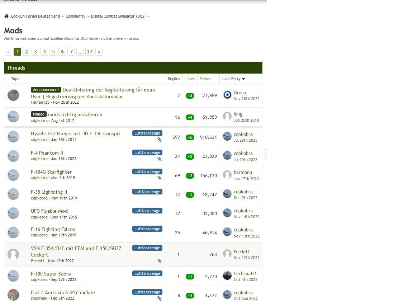Sort the thread list by Replies column
Image resolution: width=413 pixels, height=301 pixels.
pyautogui.click(x=174, y=79)
